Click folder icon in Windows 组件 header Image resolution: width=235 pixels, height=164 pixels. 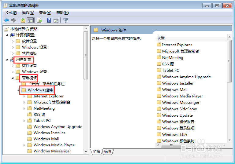[x=96, y=30]
